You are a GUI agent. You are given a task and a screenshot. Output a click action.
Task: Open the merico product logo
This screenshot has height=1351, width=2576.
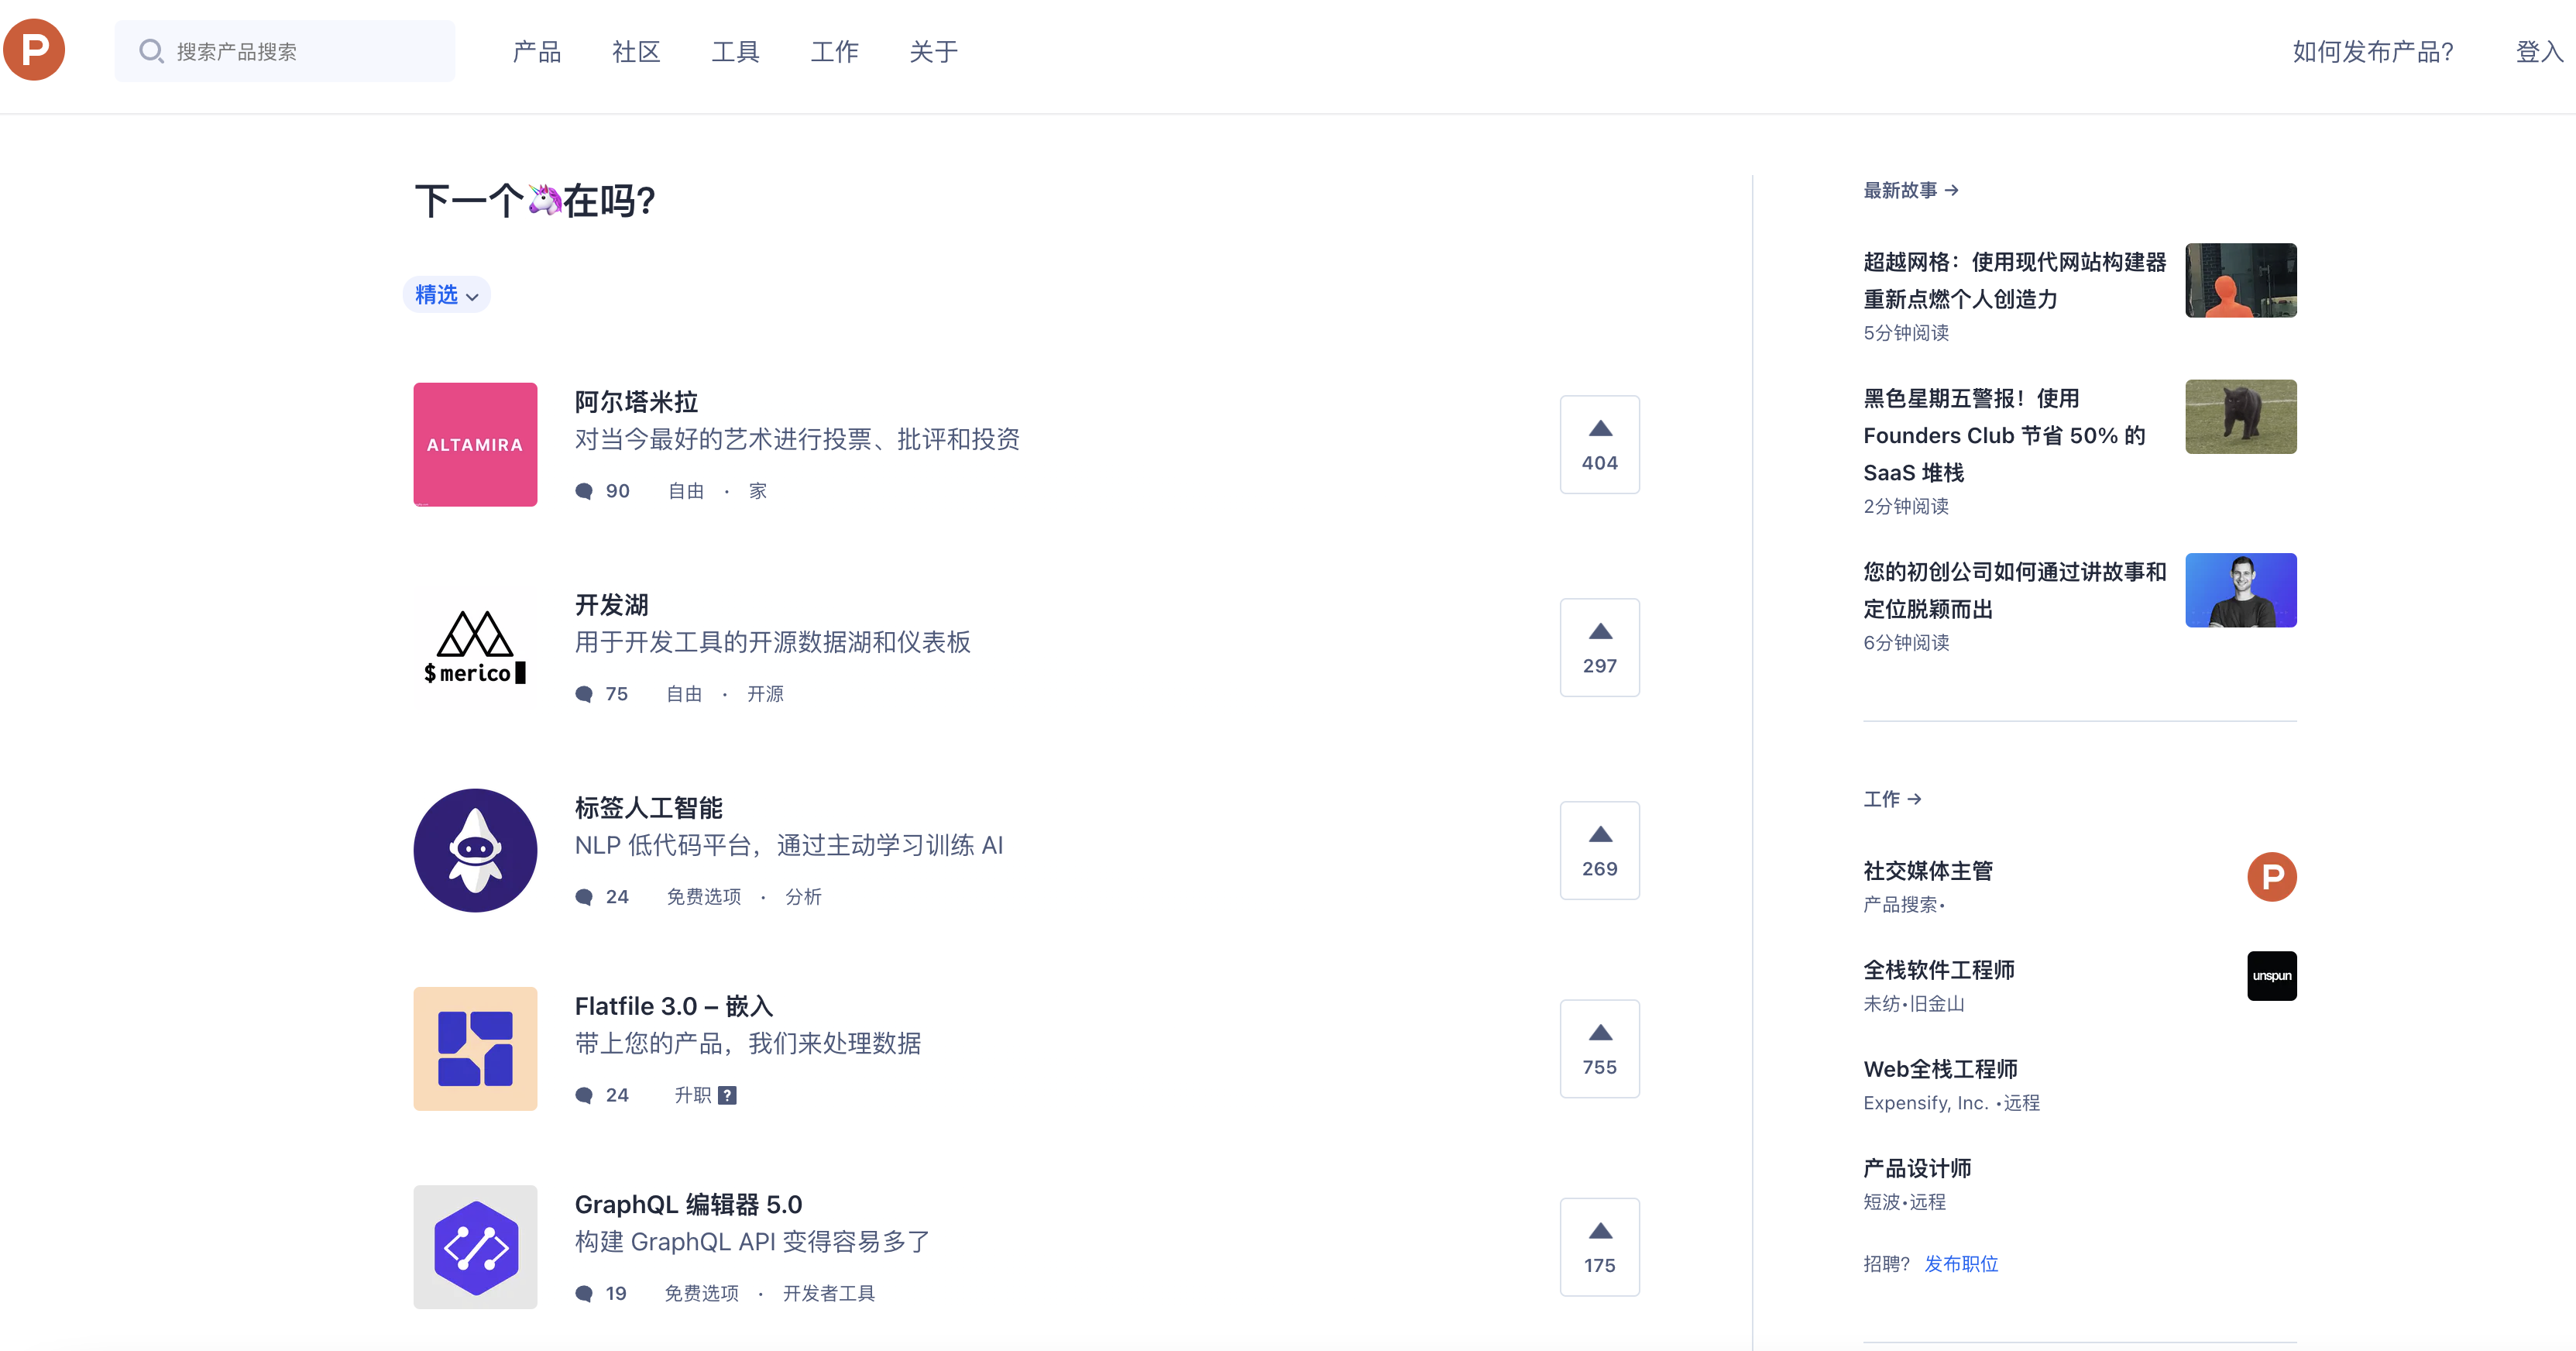tap(475, 647)
